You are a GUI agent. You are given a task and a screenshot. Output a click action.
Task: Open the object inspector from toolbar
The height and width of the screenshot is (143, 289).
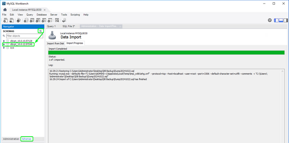click(18, 20)
